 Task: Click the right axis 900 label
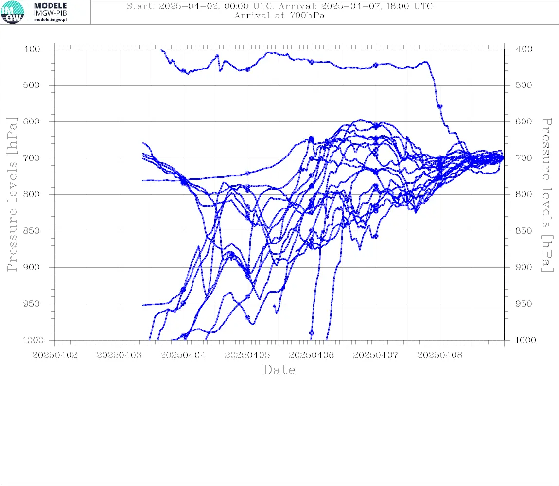pos(524,267)
